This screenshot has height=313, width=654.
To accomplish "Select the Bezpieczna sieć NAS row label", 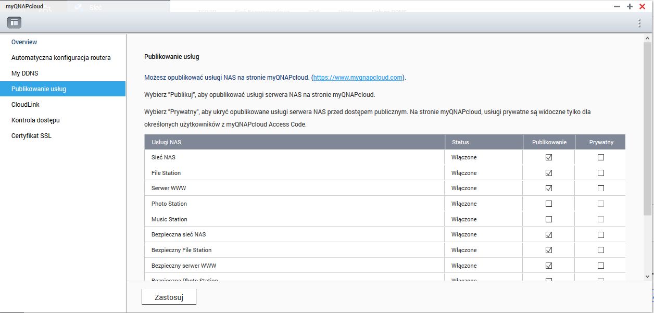I will coord(179,235).
